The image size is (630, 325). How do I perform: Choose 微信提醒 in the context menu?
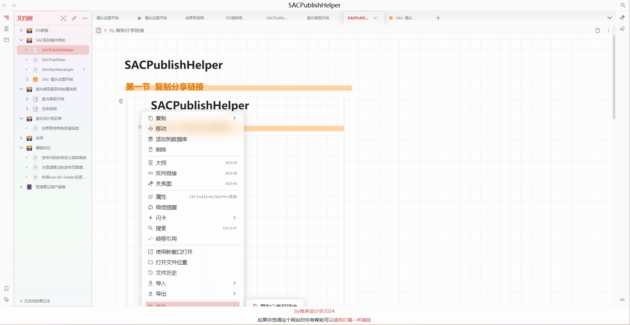coord(192,207)
